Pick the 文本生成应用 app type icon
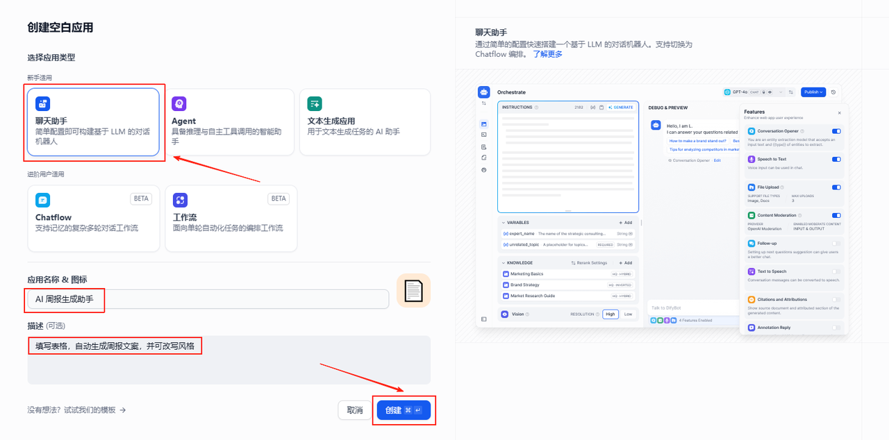The width and height of the screenshot is (889, 440). coord(315,104)
